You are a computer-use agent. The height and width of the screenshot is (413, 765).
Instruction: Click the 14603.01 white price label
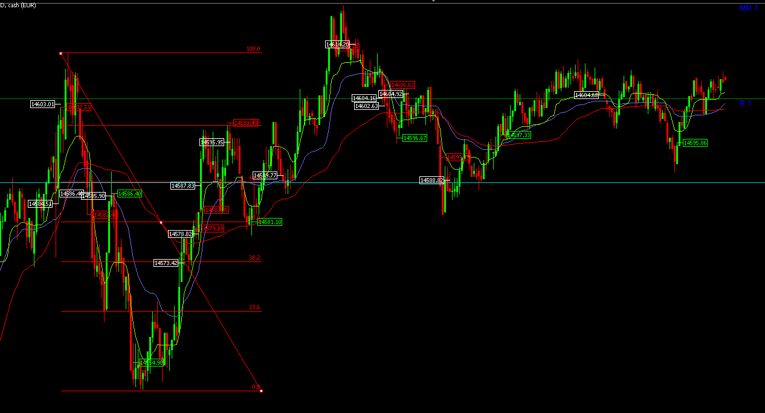coord(43,104)
